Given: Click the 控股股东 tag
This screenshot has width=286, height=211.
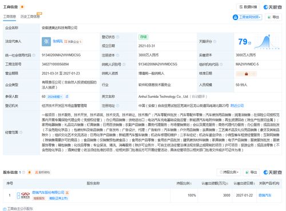Looking at the screenshot, I should click(x=39, y=198).
